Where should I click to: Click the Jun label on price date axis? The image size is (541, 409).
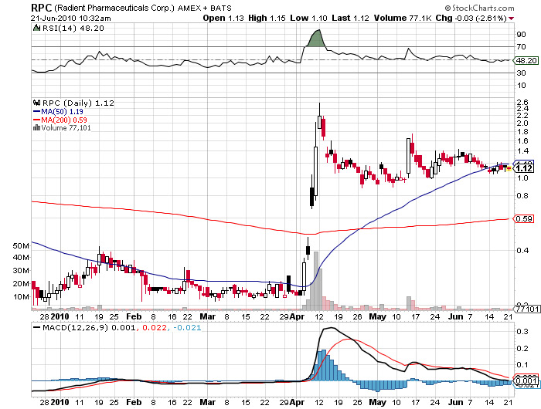(457, 316)
